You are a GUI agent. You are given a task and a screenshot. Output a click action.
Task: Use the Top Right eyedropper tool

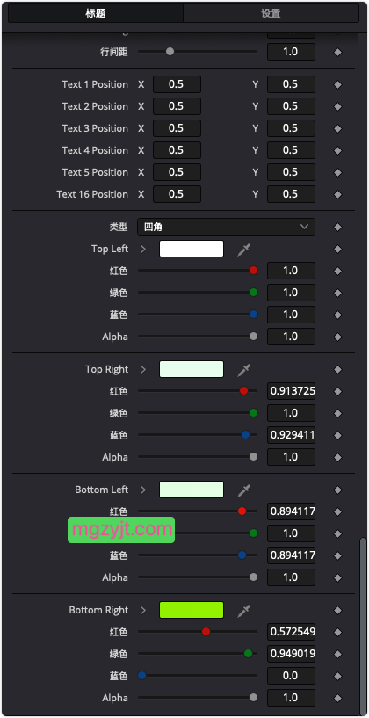244,370
